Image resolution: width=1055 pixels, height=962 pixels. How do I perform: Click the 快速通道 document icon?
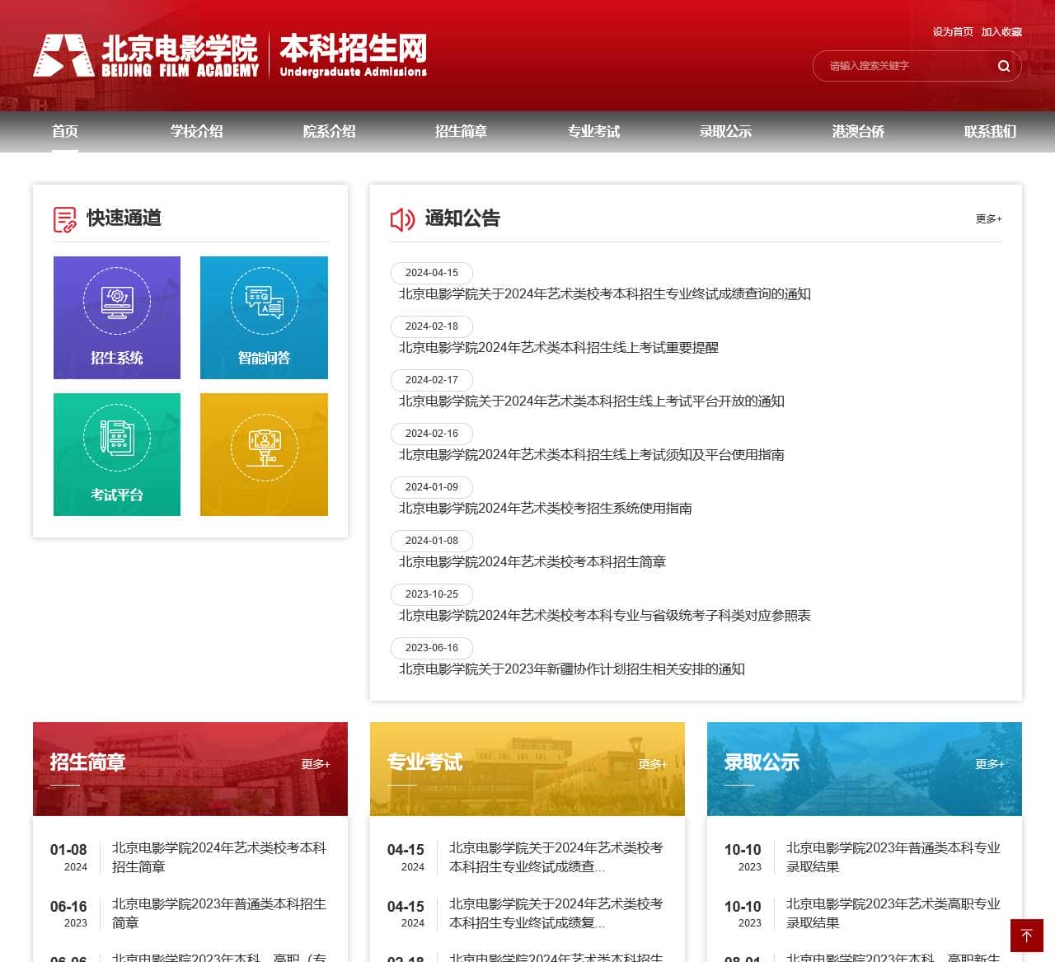pyautogui.click(x=65, y=219)
